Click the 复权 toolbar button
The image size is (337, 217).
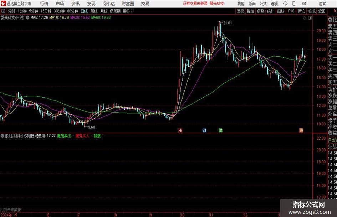click(240, 11)
